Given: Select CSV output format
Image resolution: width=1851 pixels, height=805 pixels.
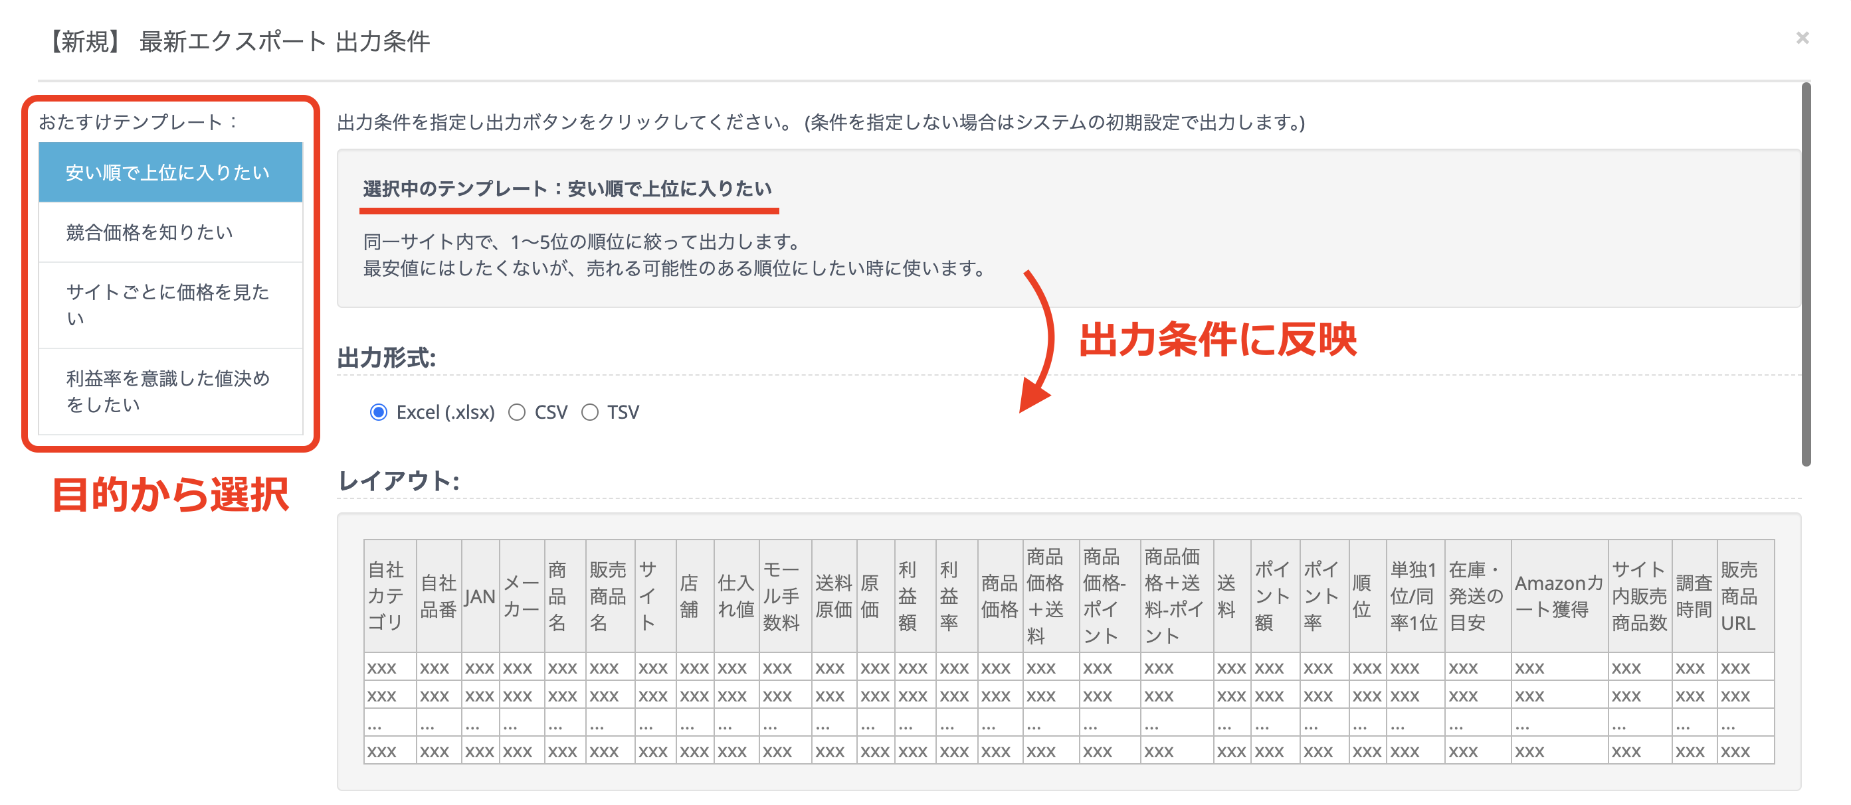Looking at the screenshot, I should (517, 412).
